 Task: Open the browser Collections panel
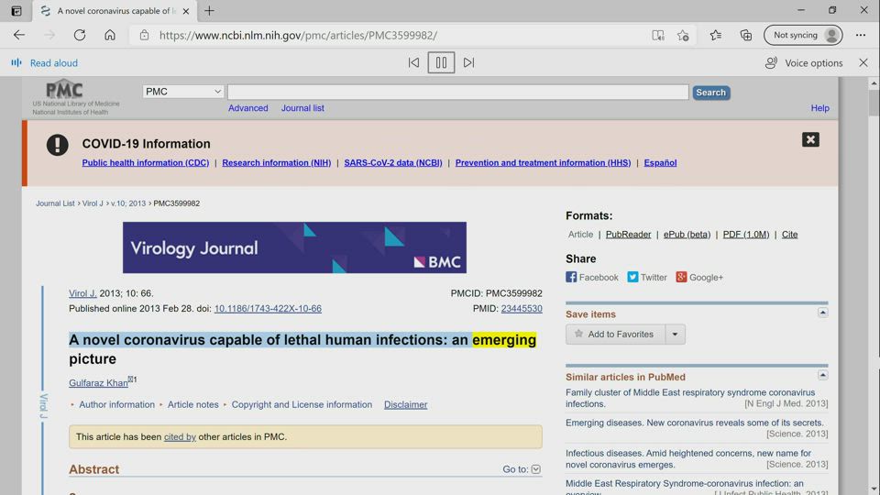click(746, 35)
